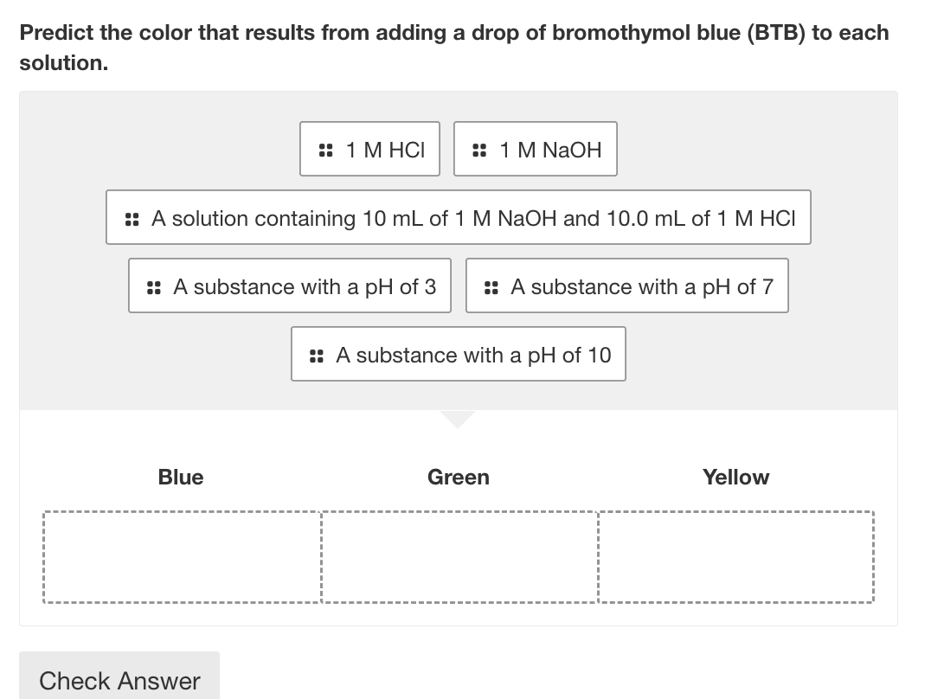The image size is (931, 699).
Task: Select the NaOH and HCl solution tile
Action: [x=458, y=218]
